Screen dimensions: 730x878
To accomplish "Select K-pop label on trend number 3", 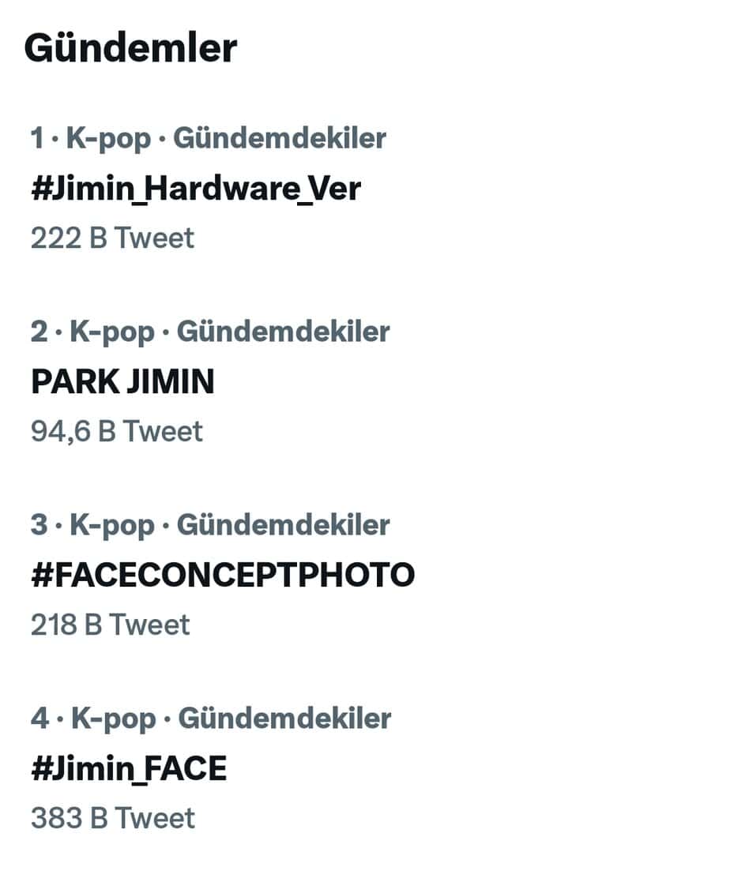I will point(112,525).
